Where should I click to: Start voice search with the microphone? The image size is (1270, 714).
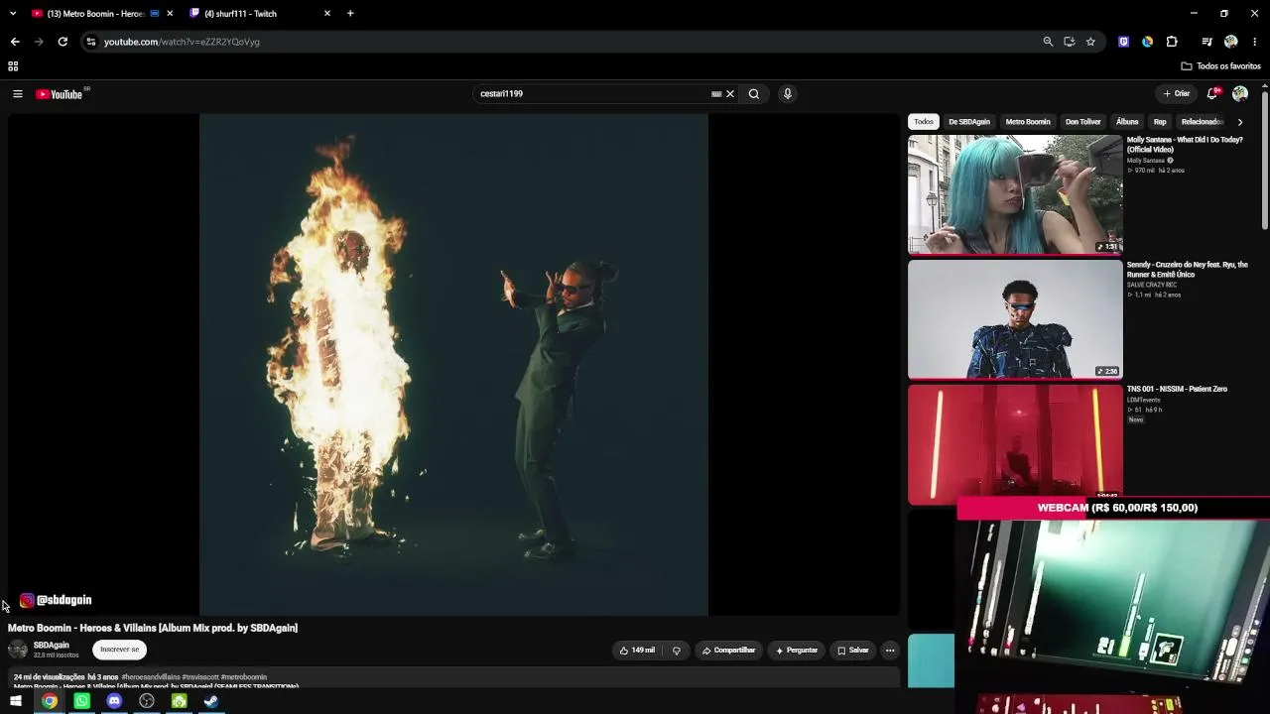[x=788, y=94]
